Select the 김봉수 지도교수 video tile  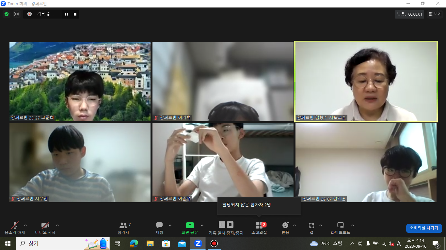366,82
